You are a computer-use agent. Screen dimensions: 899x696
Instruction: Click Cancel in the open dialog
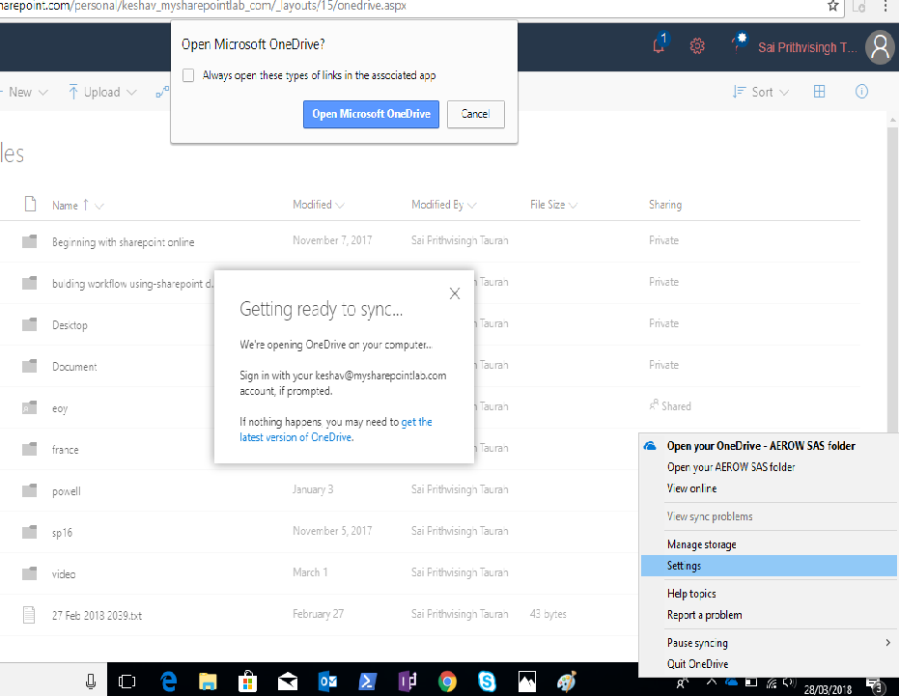tap(476, 114)
